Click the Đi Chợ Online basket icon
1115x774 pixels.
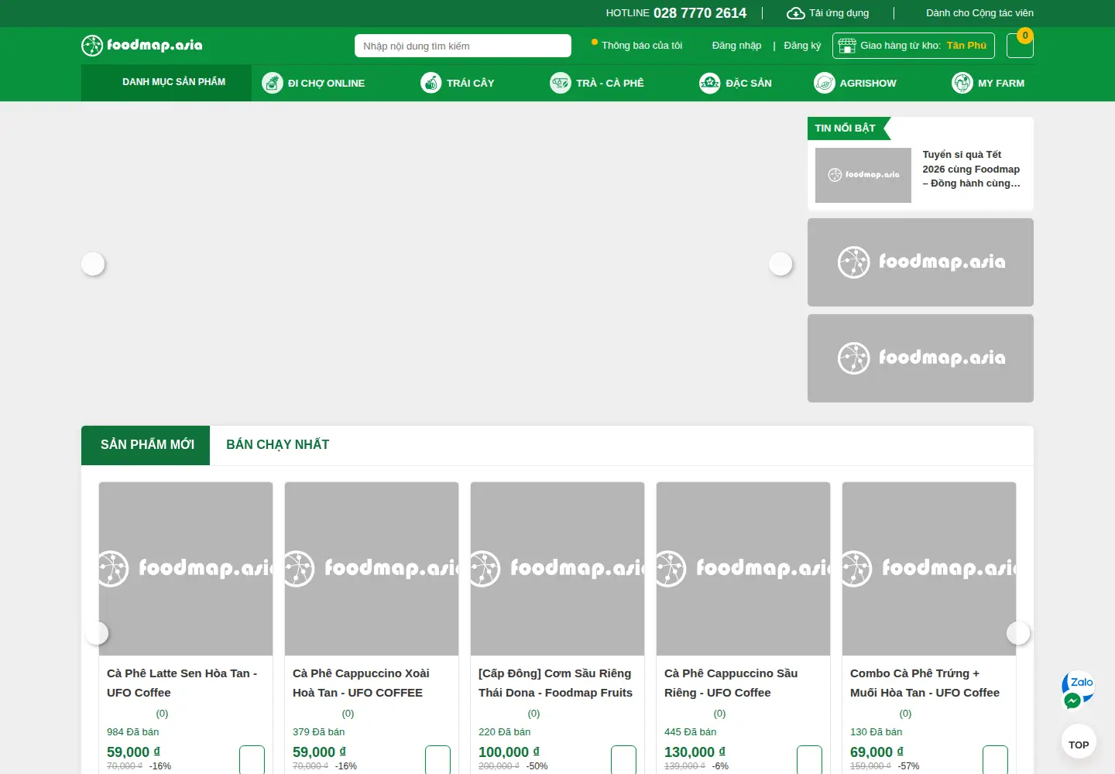(x=273, y=83)
